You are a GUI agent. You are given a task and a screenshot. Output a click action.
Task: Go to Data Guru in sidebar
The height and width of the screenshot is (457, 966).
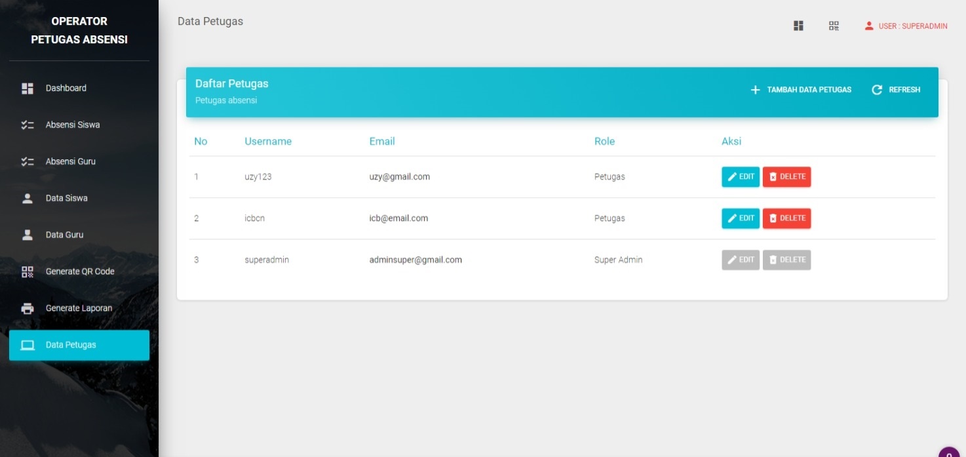tap(64, 235)
